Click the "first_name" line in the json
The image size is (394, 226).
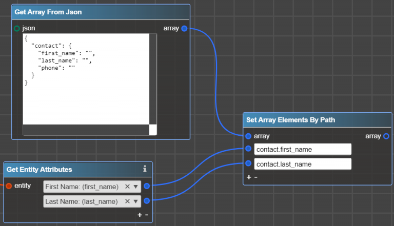pos(66,53)
